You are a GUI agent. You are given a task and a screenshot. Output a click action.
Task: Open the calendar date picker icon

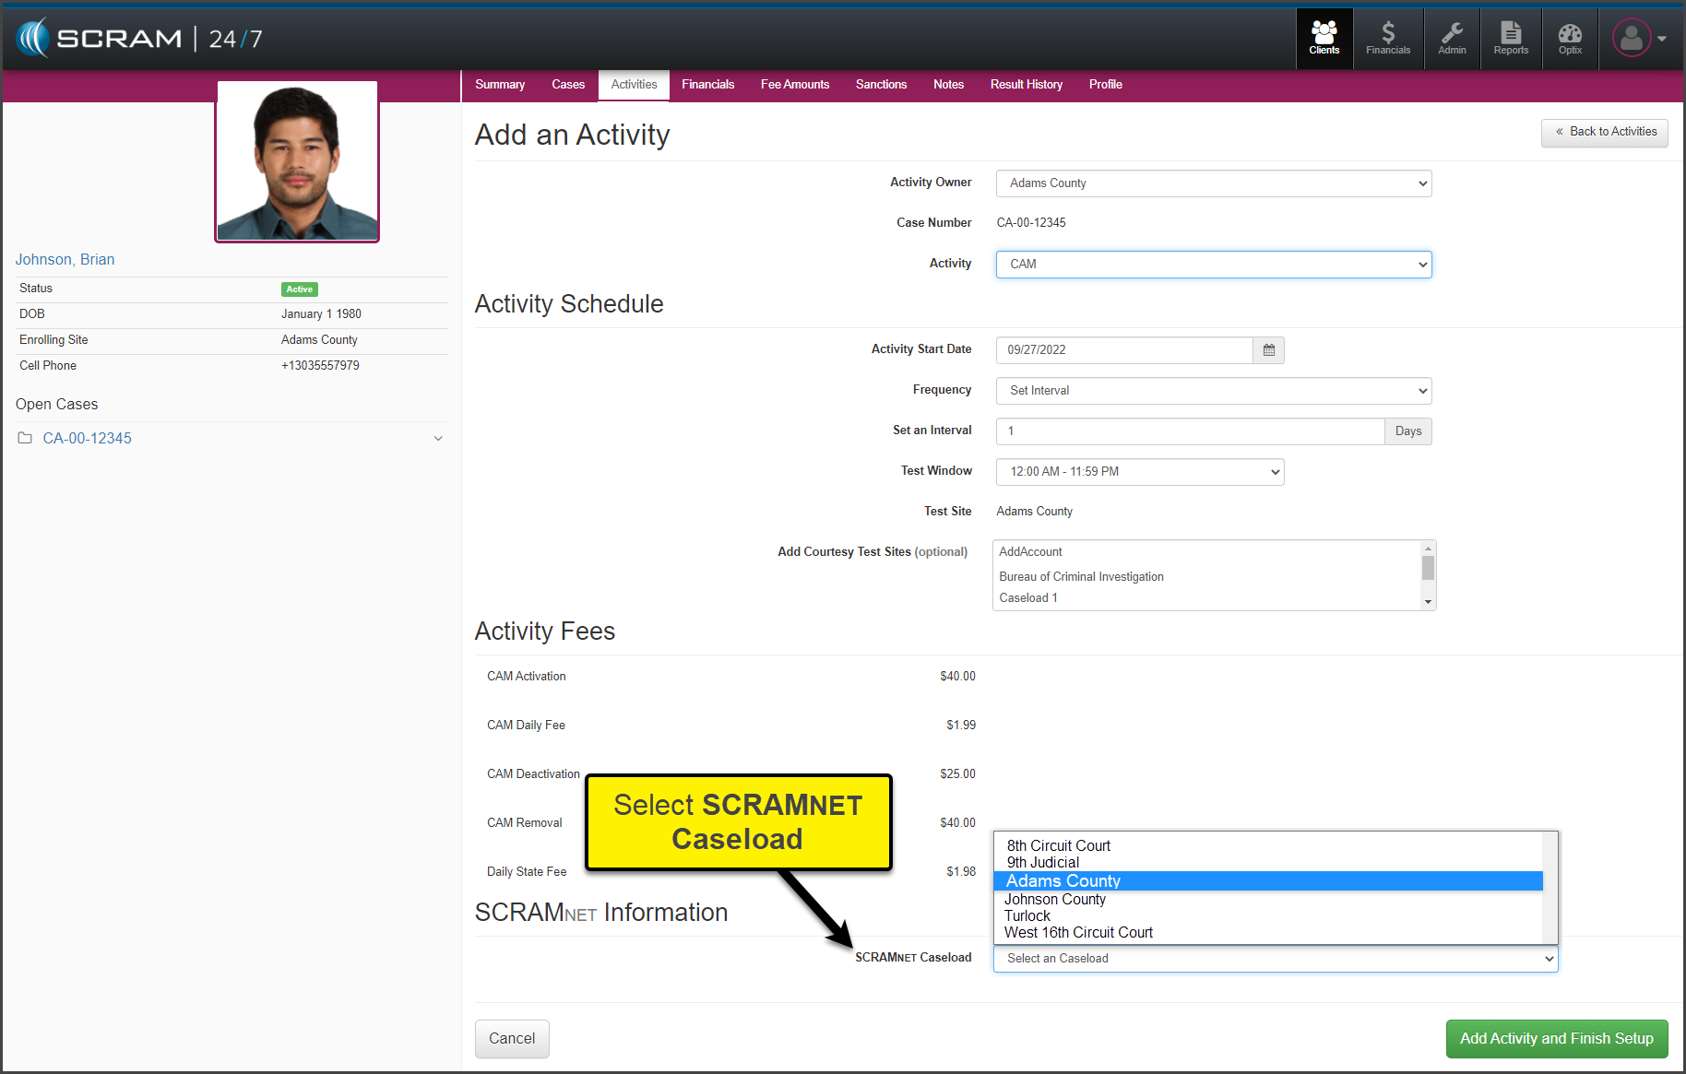[1269, 350]
